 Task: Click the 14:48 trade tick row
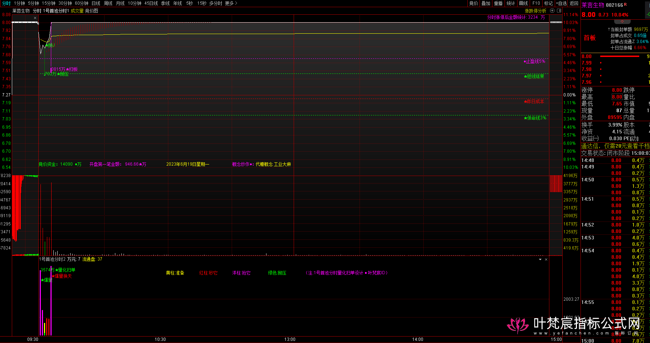[x=615, y=160]
